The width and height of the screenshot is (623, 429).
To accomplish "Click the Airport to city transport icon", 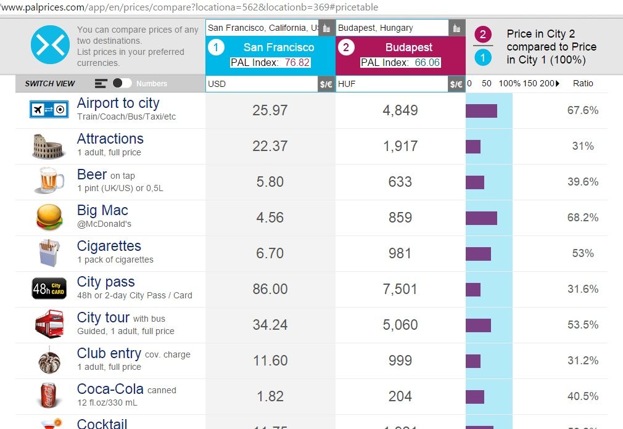I will [x=49, y=110].
